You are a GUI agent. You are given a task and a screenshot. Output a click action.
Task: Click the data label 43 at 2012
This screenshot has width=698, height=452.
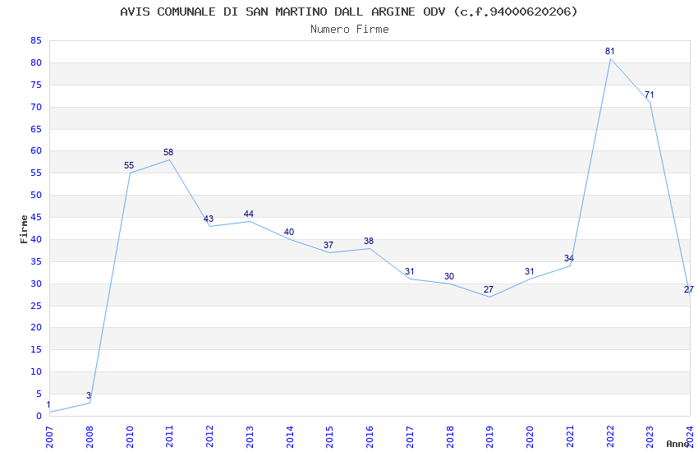pos(209,219)
